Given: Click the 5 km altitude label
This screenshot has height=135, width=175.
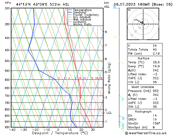Looking at the screenshot, I should tap(106, 72).
